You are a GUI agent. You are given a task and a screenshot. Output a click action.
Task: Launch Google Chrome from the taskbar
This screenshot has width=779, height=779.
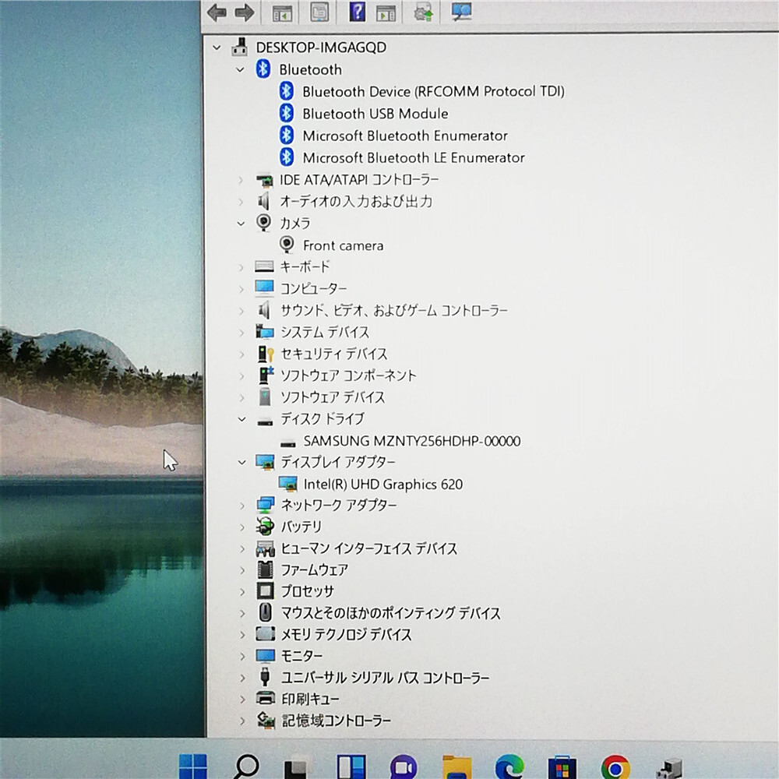pos(615,767)
